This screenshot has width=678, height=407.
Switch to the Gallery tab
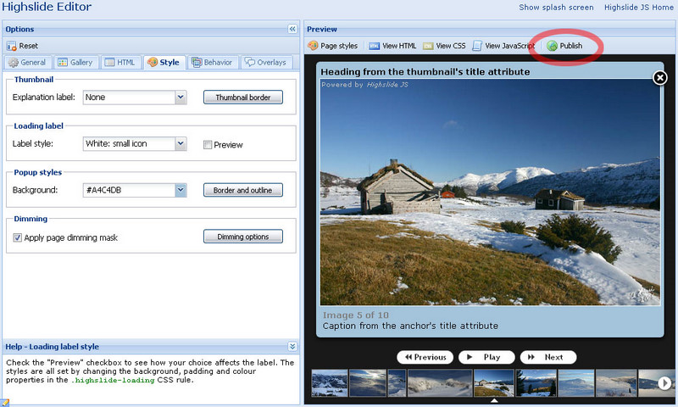tap(75, 63)
